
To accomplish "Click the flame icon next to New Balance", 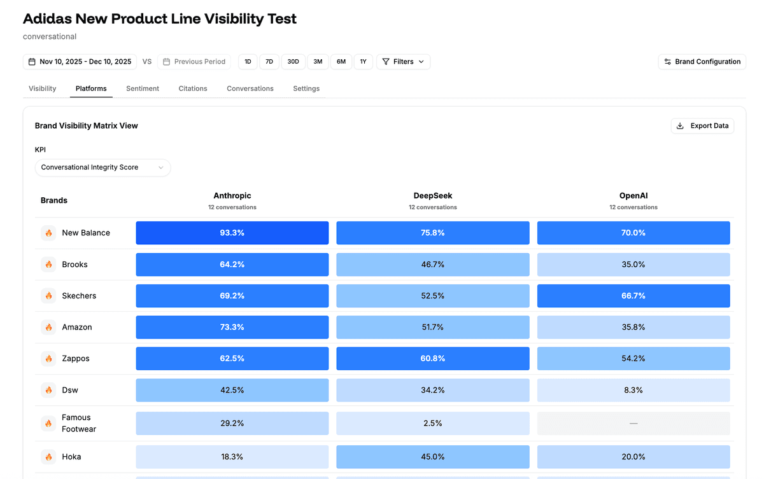I will [x=48, y=233].
